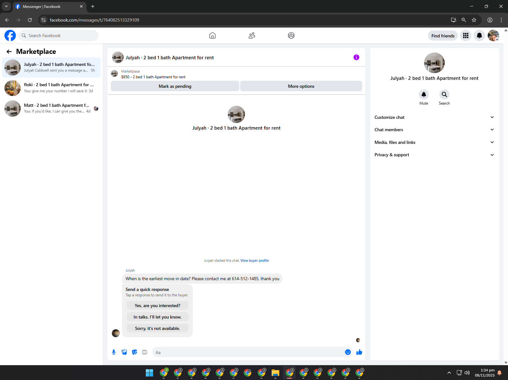Expand Media, files and links section
Viewport: 508px width, 380px height.
[x=434, y=142]
